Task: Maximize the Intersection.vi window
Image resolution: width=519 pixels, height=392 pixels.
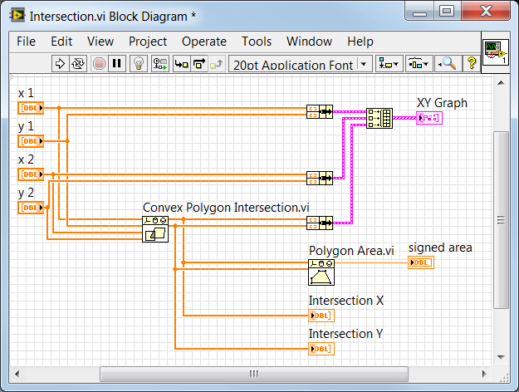Action: 447,12
